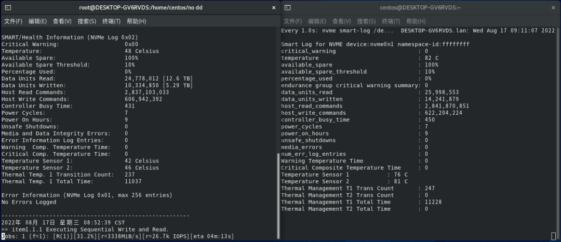Open 查看(V) menu in left terminal
This screenshot has width=561, height=242.
click(62, 21)
